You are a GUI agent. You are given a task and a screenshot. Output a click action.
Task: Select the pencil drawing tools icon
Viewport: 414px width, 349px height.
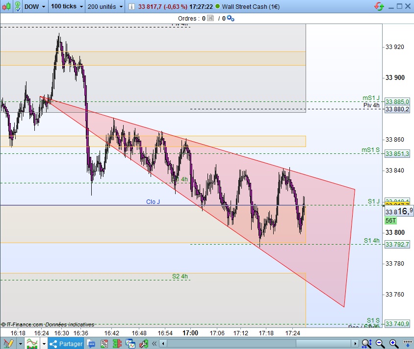coord(8,344)
